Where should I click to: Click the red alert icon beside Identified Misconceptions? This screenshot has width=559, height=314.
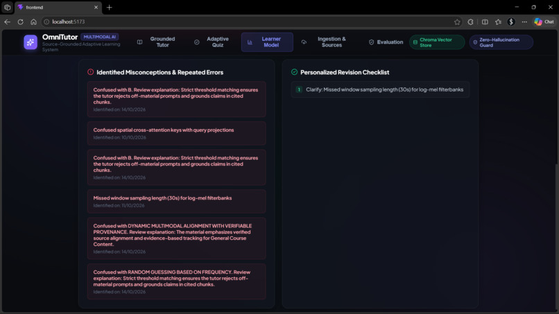pyautogui.click(x=91, y=72)
